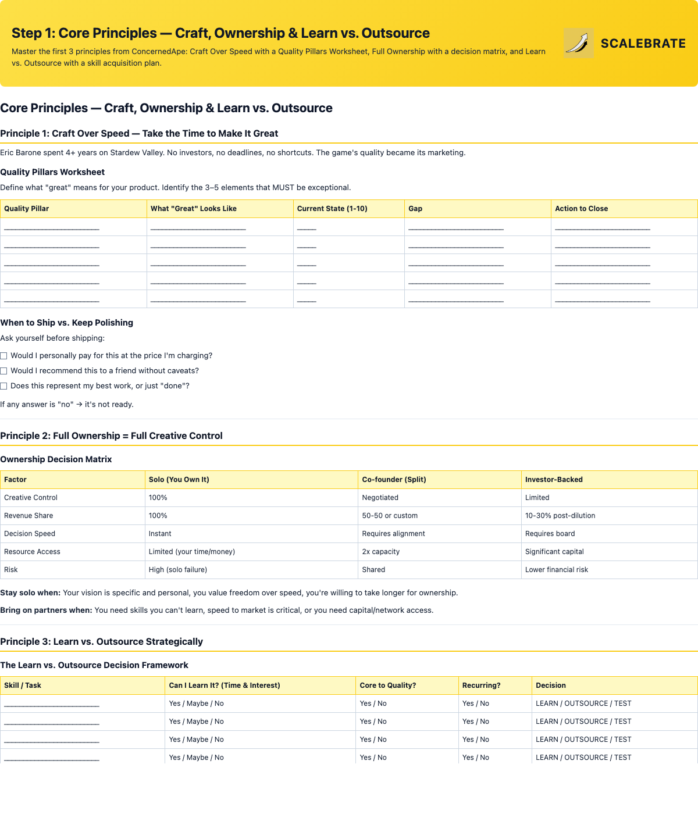Select the 'Action to Close' column header
Image resolution: width=698 pixels, height=814 pixels.
624,209
